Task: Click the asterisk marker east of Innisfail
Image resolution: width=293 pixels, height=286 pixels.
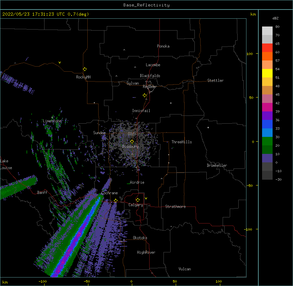Action: point(171,103)
